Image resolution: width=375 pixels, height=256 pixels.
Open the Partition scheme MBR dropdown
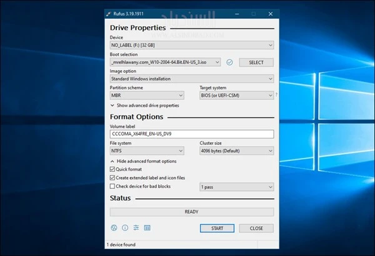point(147,96)
